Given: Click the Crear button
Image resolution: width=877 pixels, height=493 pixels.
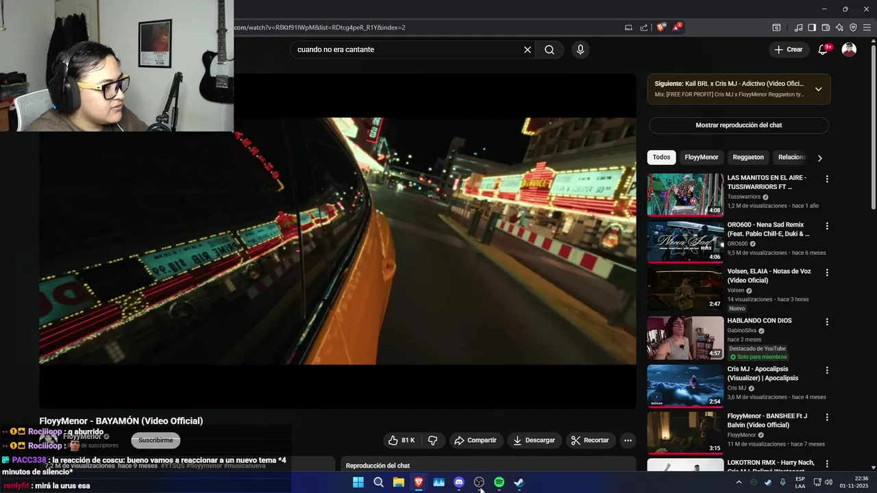Looking at the screenshot, I should pyautogui.click(x=788, y=49).
